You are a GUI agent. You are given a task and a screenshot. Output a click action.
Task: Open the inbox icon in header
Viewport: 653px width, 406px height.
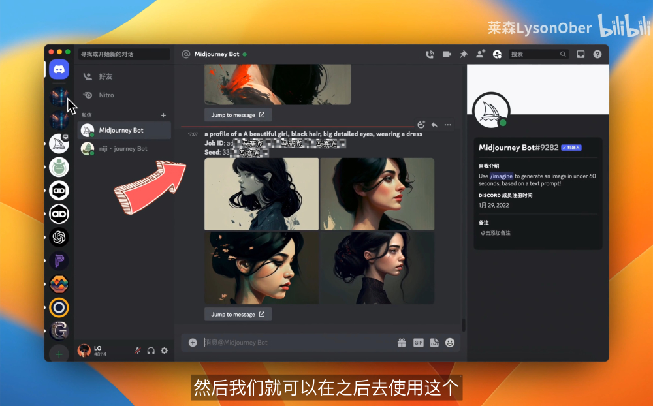[x=581, y=54]
